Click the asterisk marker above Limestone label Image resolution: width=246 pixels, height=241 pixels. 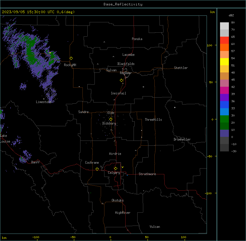44,99
